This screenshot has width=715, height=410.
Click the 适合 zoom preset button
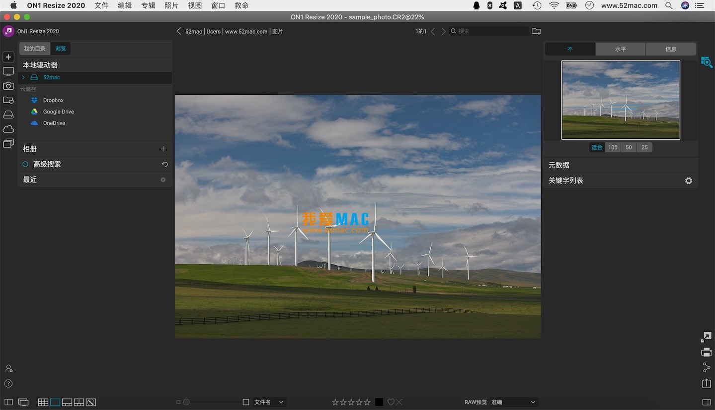tap(596, 147)
